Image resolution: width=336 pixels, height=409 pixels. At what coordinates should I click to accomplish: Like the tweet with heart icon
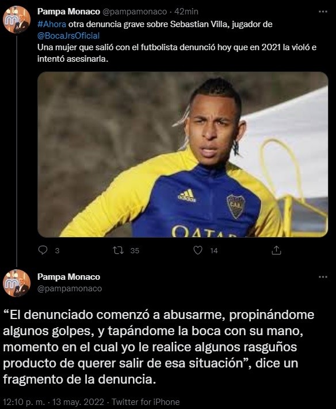point(198,250)
